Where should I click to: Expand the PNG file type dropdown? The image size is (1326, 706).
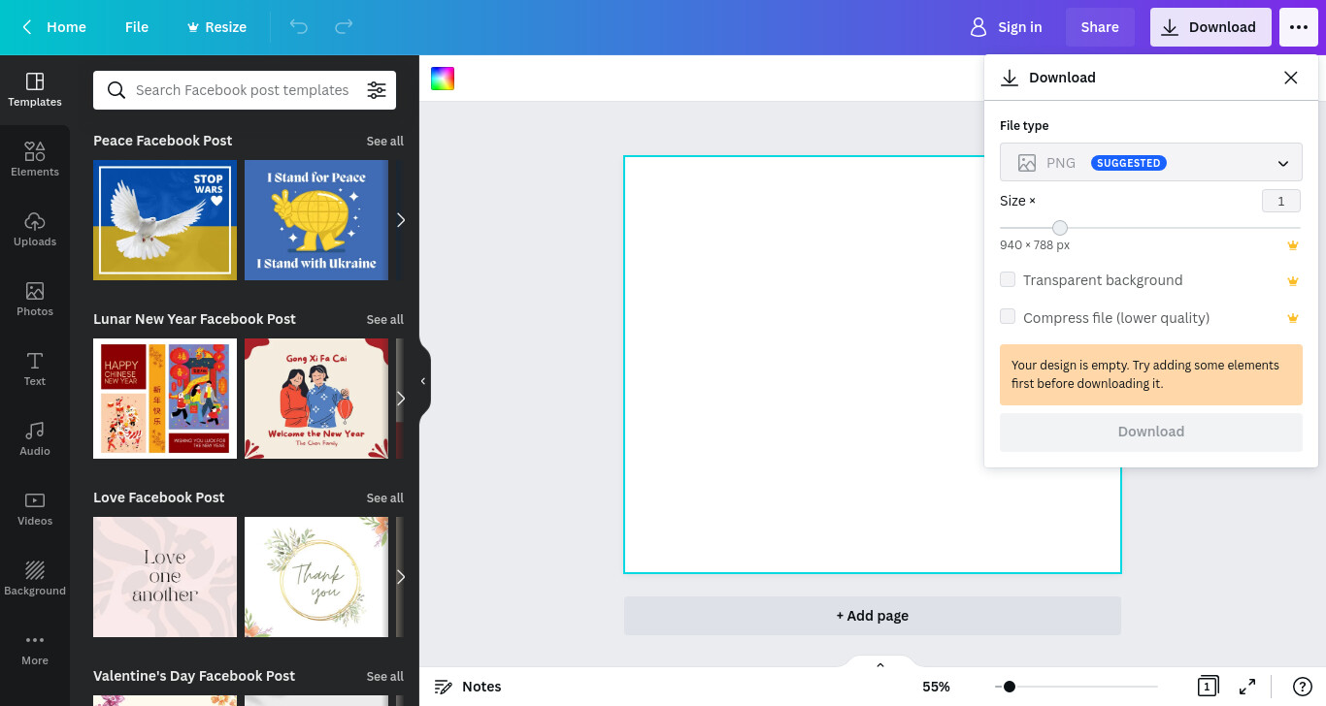1151,163
